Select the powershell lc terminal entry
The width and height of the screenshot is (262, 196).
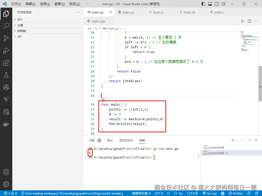(231, 153)
